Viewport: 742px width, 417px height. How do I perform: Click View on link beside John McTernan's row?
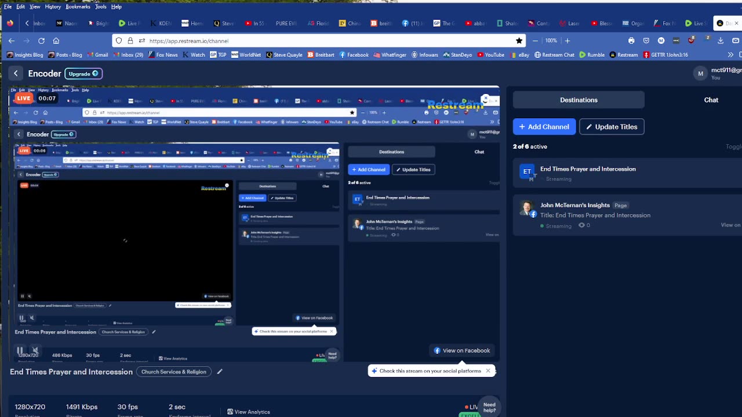730,225
